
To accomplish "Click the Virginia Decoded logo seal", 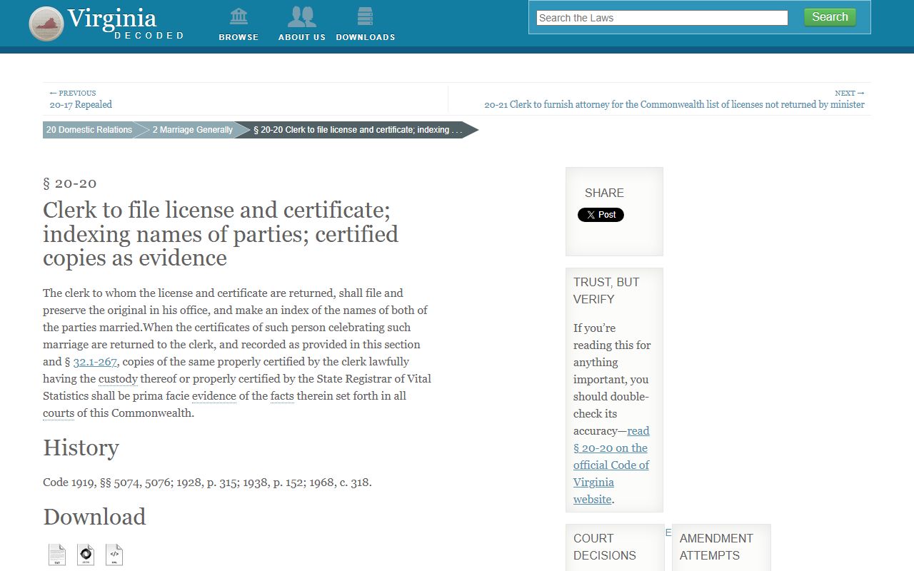I will click(46, 24).
